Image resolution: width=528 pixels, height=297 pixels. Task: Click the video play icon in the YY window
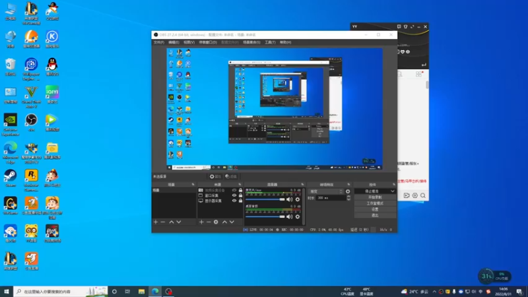point(407,195)
